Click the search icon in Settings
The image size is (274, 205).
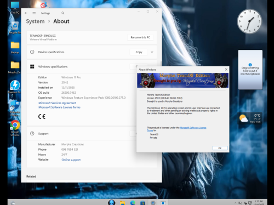point(63,13)
